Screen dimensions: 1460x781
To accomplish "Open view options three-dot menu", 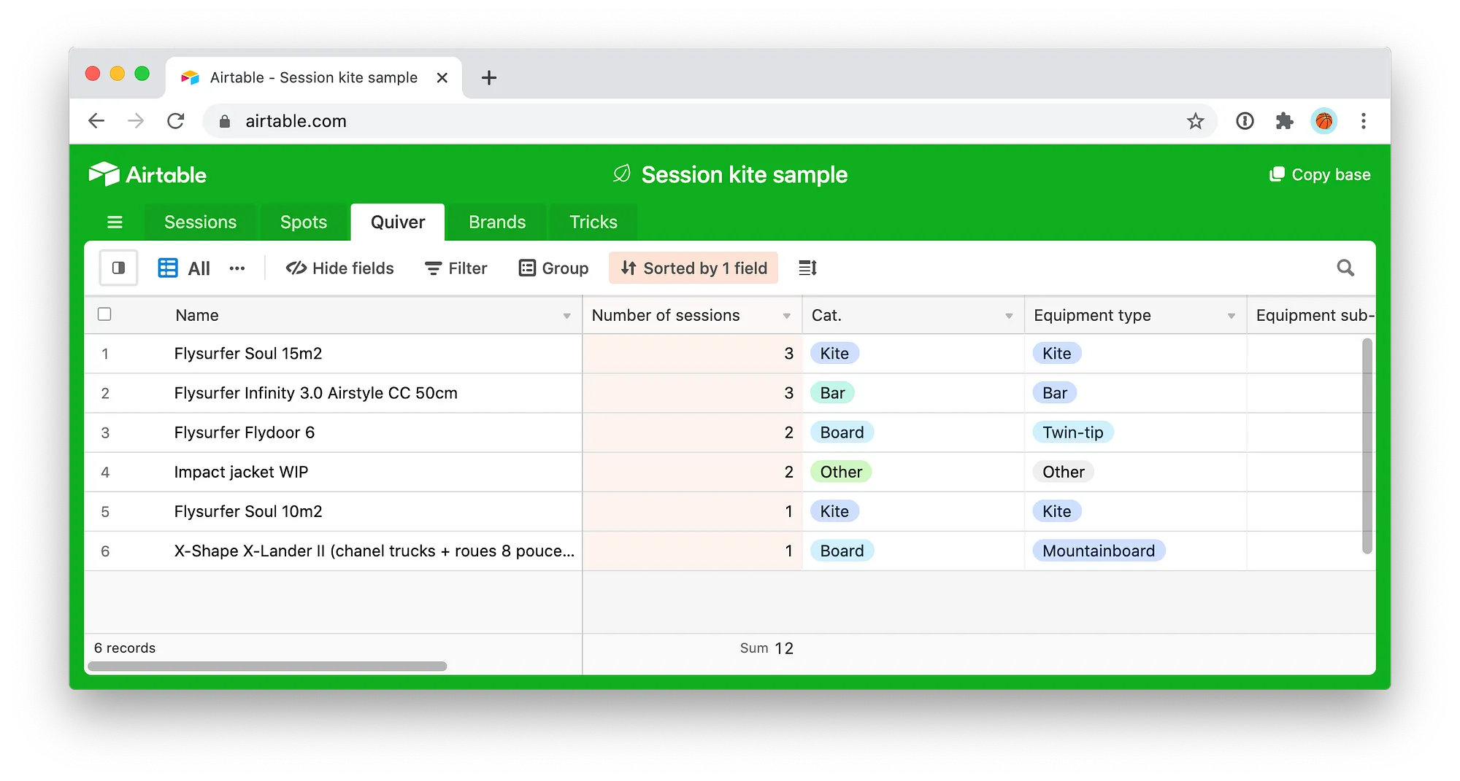I will (x=237, y=268).
